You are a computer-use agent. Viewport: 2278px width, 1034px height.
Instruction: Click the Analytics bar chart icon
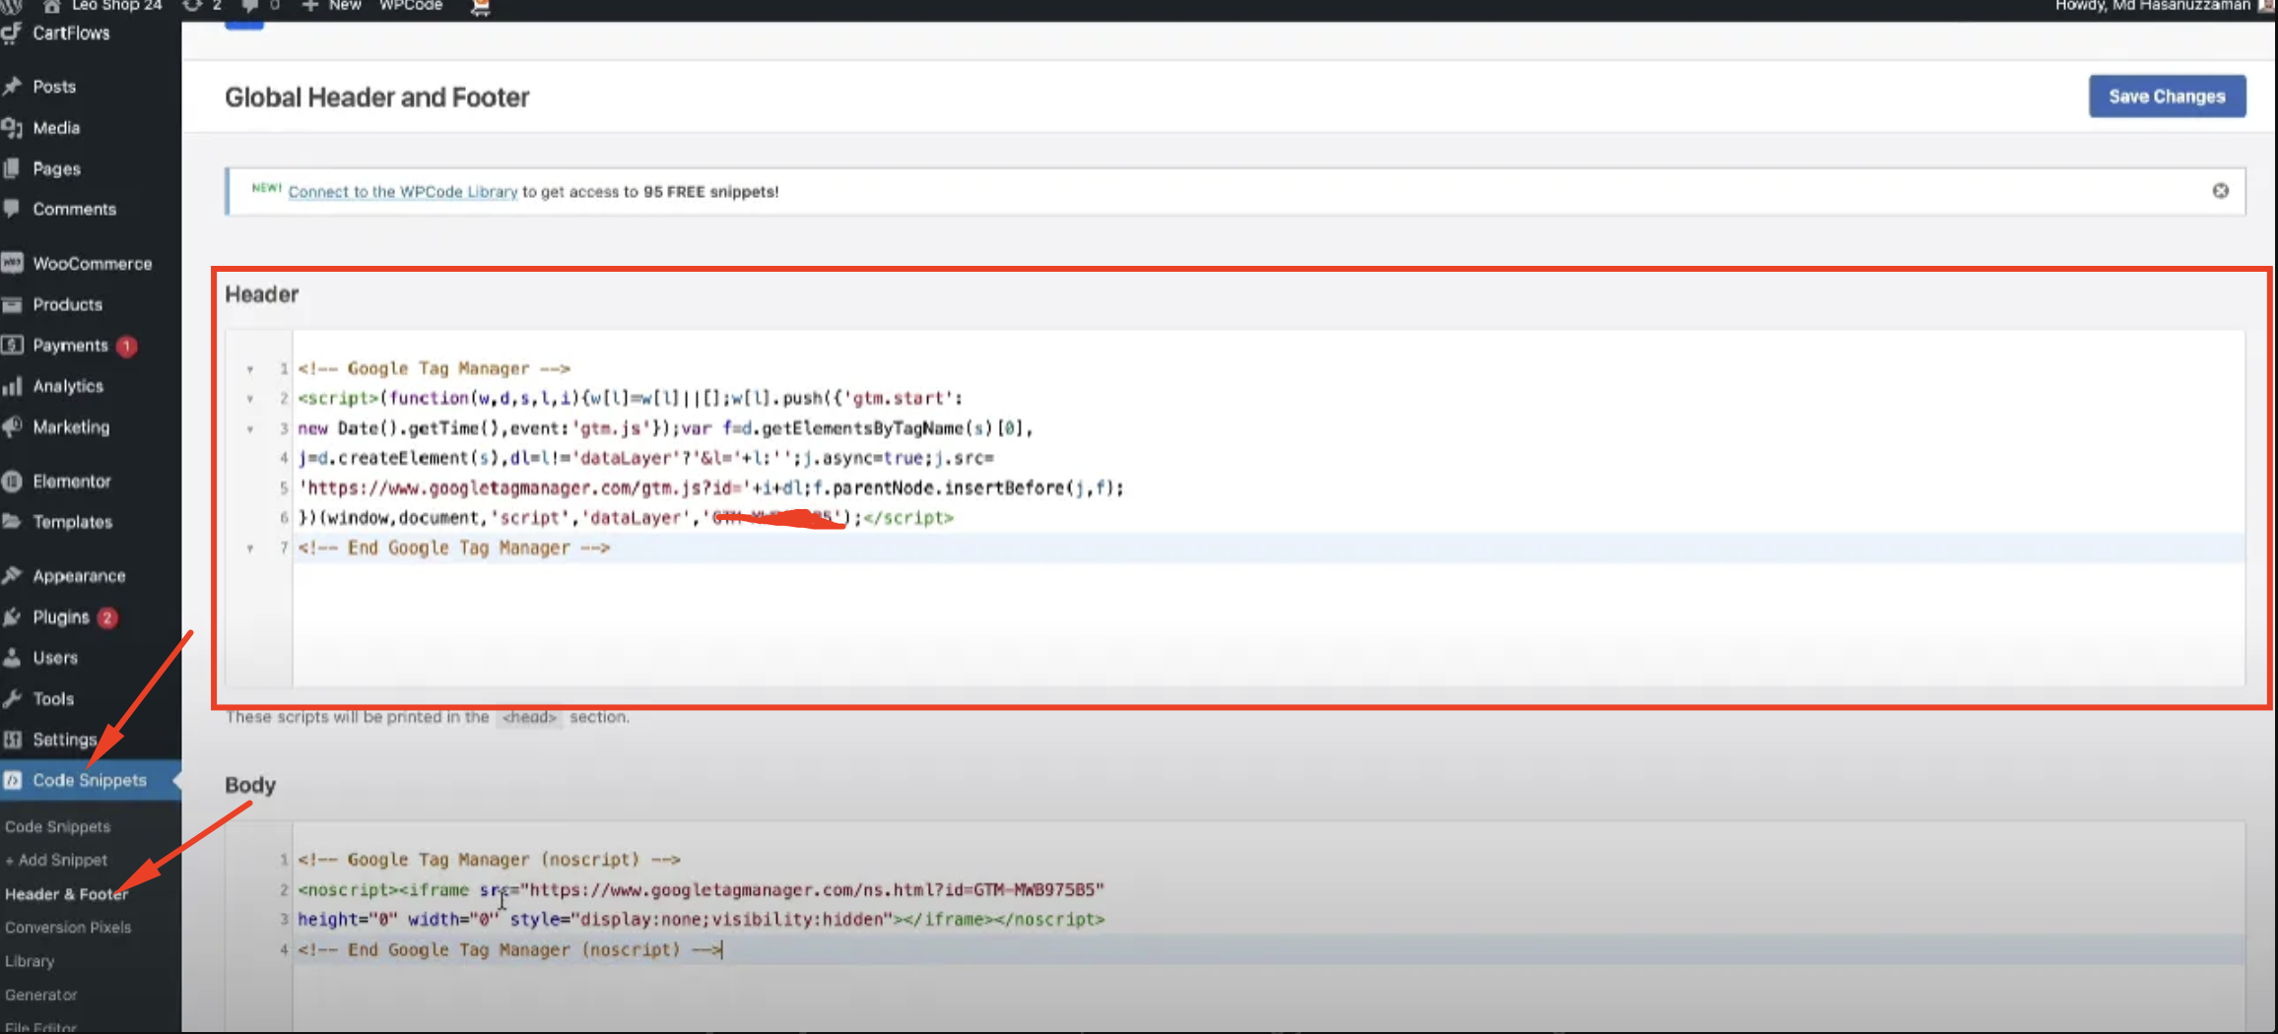click(13, 386)
